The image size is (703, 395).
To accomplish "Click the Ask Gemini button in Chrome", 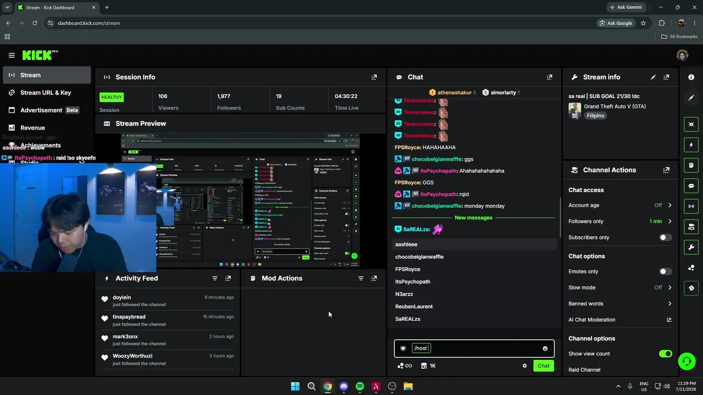I will [626, 7].
